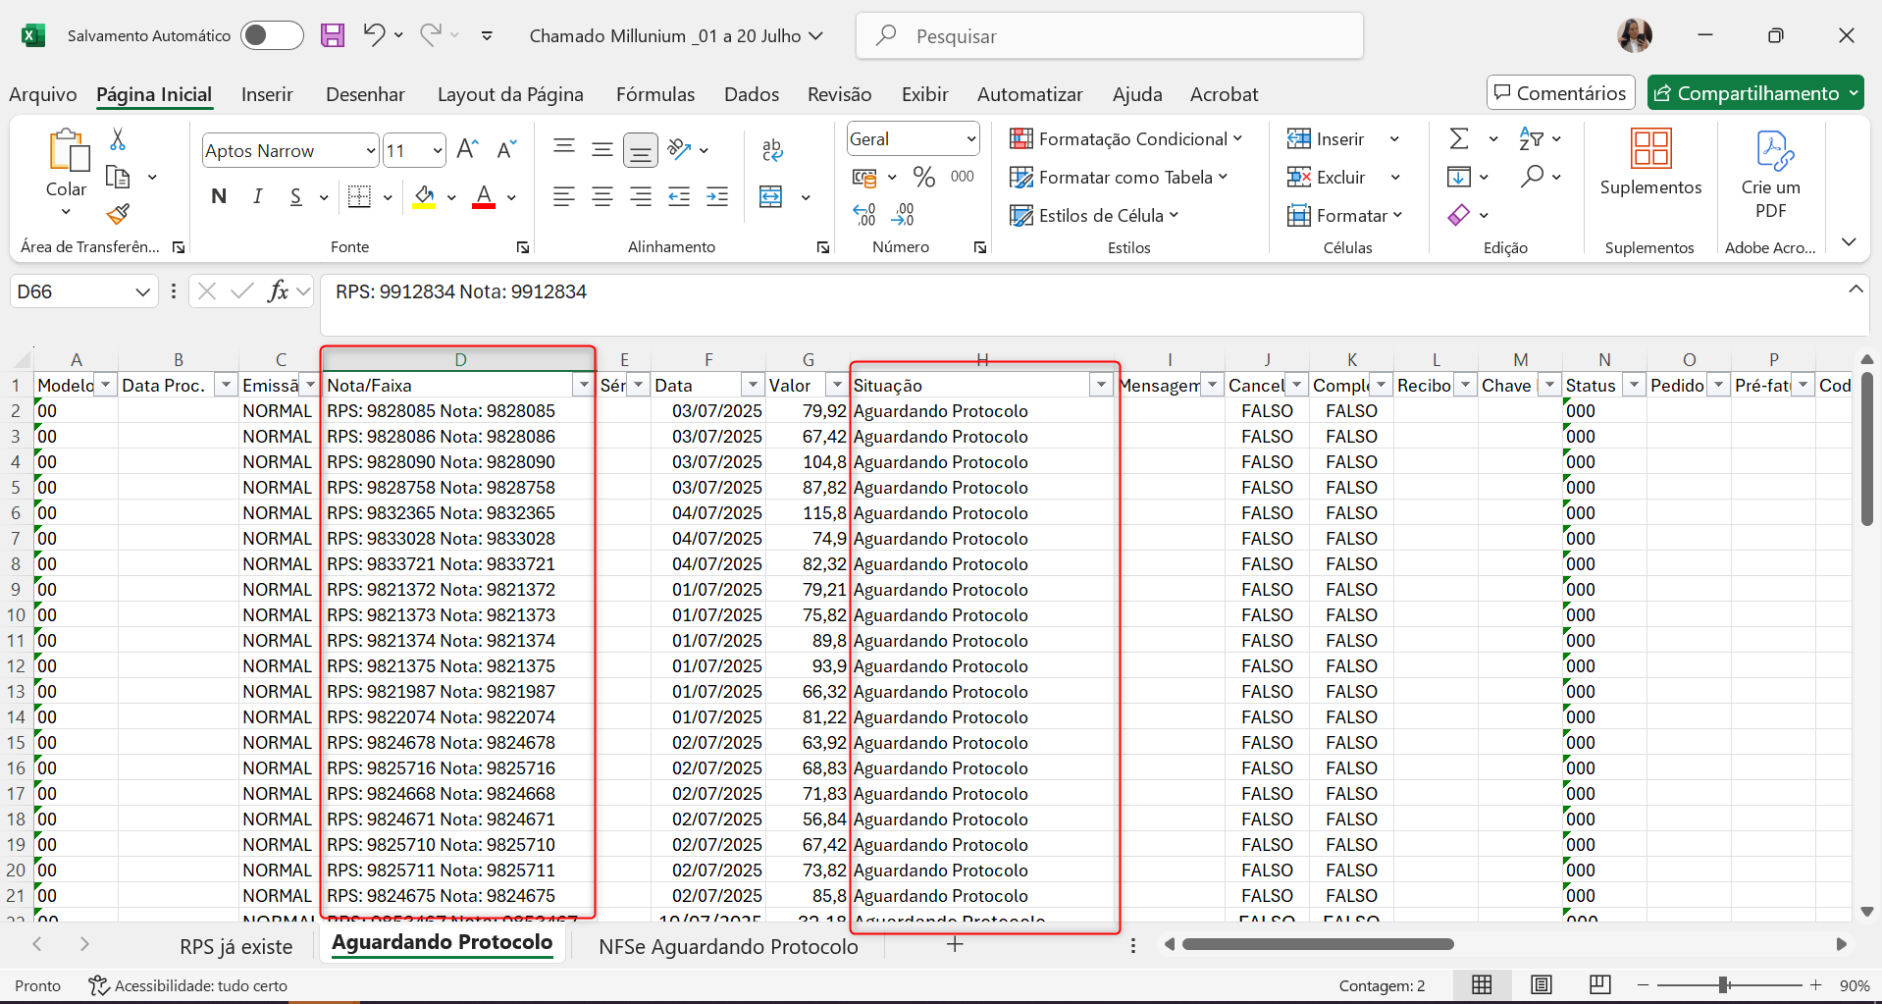The image size is (1882, 1004).
Task: Toggle bottom vertical alignment
Action: point(641,150)
